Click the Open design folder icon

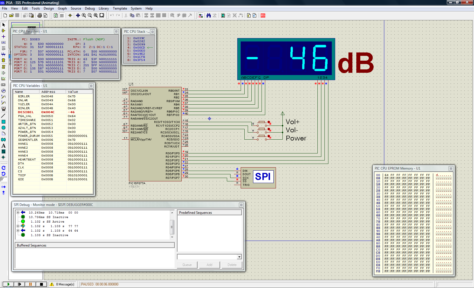[x=11, y=16]
